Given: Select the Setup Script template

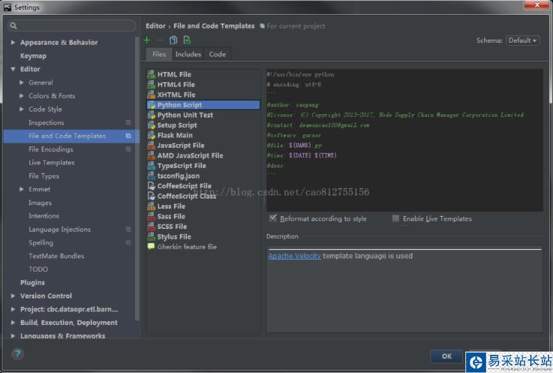Looking at the screenshot, I should (x=203, y=125).
